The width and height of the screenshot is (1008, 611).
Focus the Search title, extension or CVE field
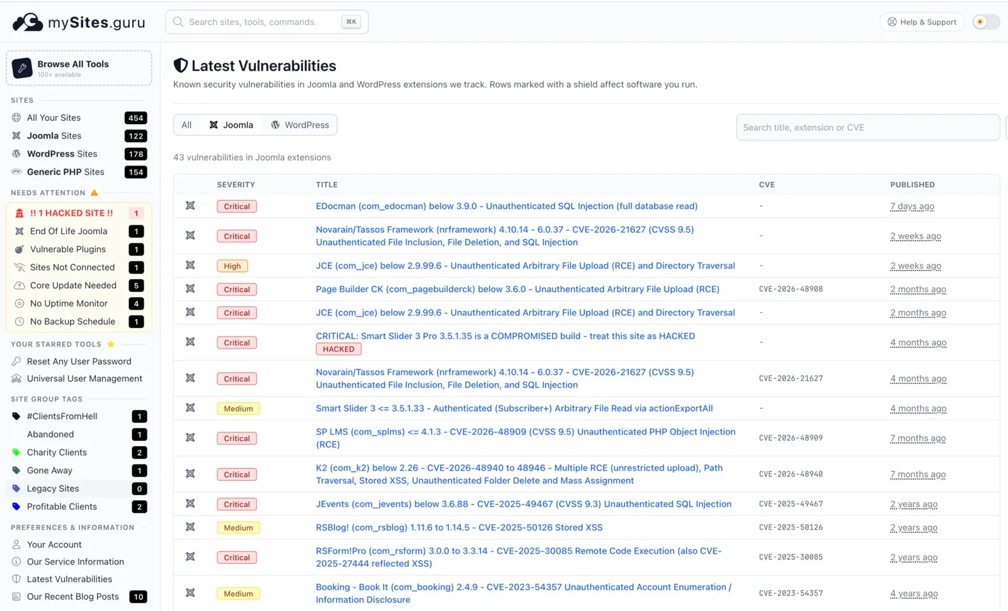coord(868,128)
